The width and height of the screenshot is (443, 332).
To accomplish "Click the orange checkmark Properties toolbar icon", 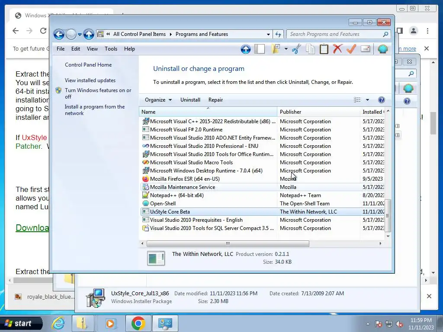I will pos(351,49).
